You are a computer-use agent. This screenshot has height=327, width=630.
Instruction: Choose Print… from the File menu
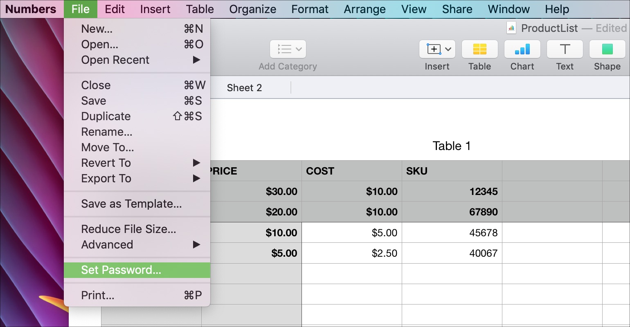(x=137, y=296)
